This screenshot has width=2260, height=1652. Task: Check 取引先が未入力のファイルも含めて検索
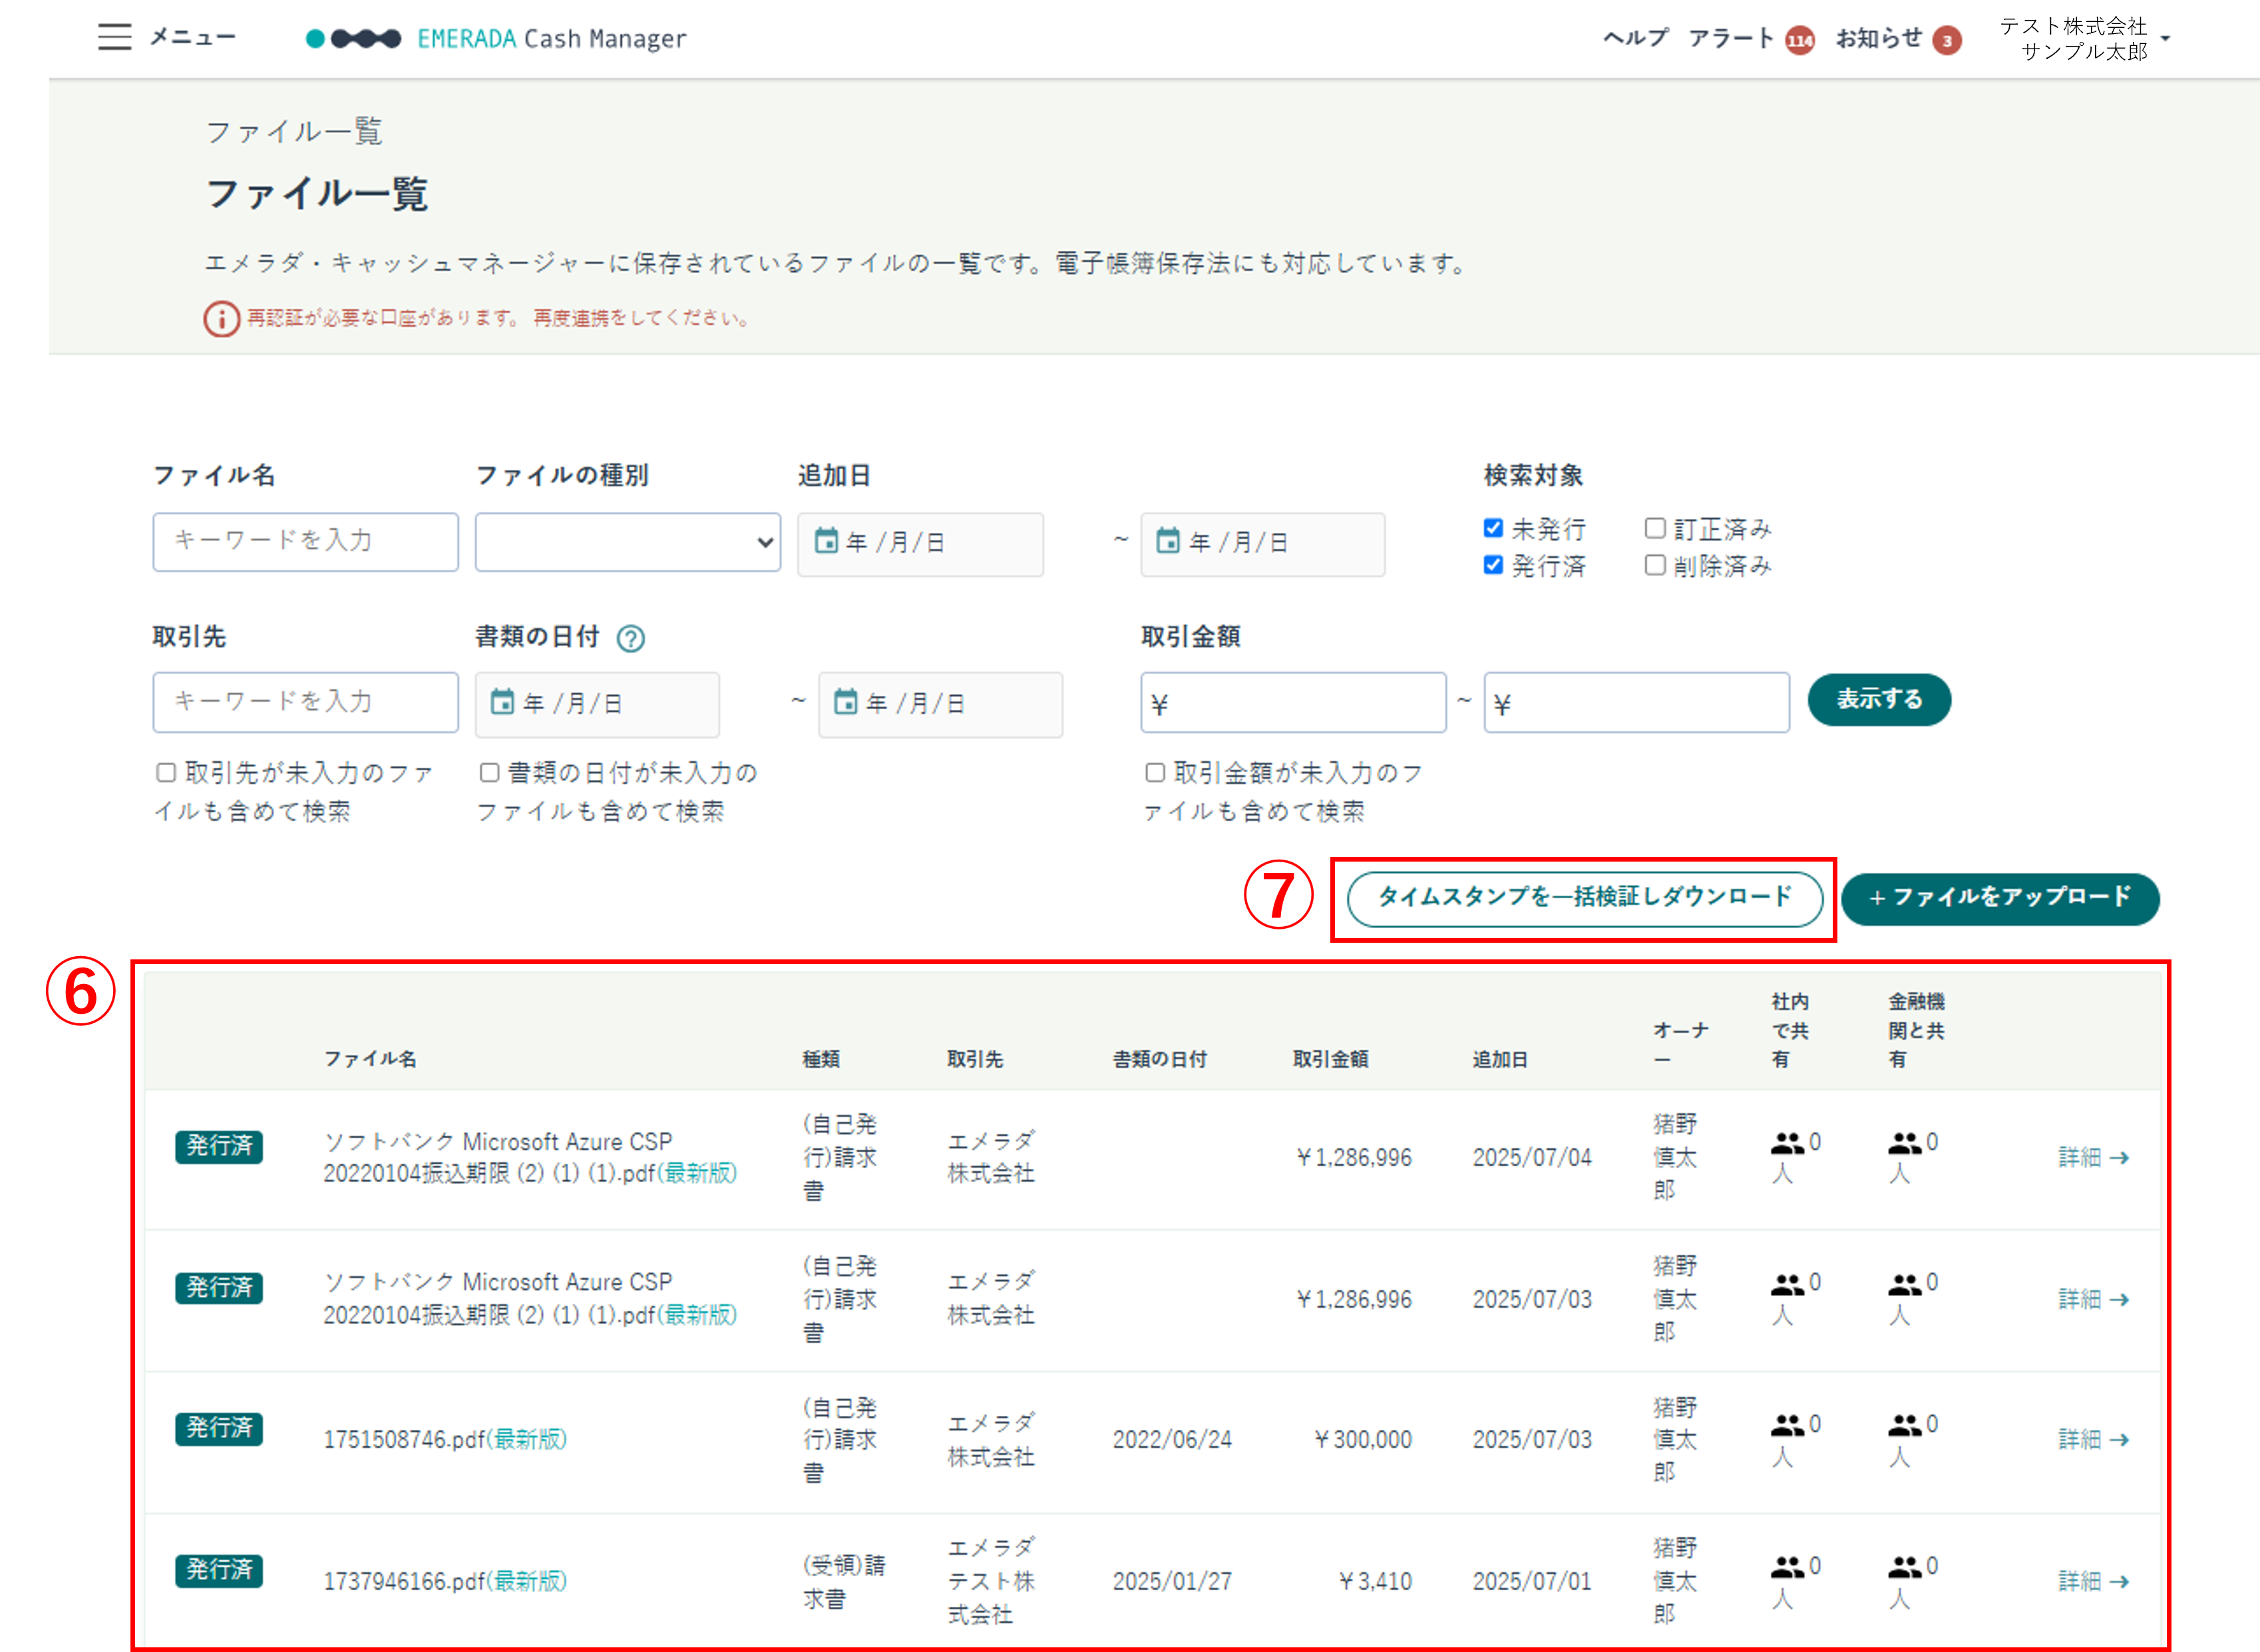[166, 772]
